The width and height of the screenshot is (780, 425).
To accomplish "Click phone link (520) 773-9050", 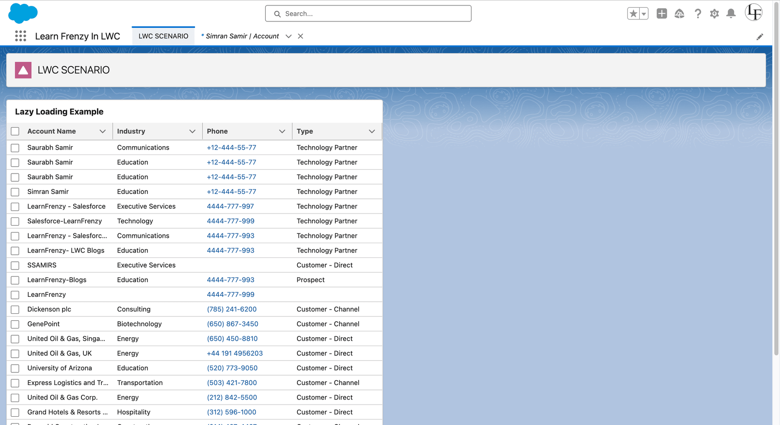I will coord(232,368).
